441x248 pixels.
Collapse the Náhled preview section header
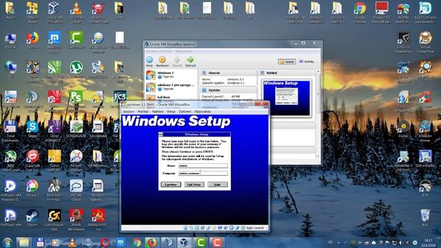coord(287,73)
